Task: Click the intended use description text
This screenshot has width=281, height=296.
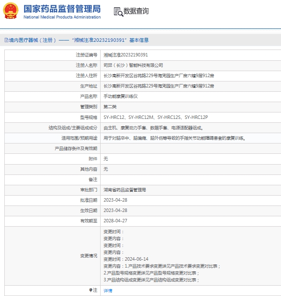Action: [x=174, y=138]
